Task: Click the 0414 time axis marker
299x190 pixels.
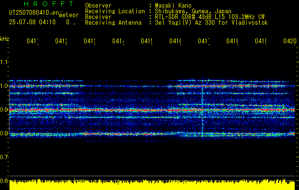Action: (x=118, y=41)
